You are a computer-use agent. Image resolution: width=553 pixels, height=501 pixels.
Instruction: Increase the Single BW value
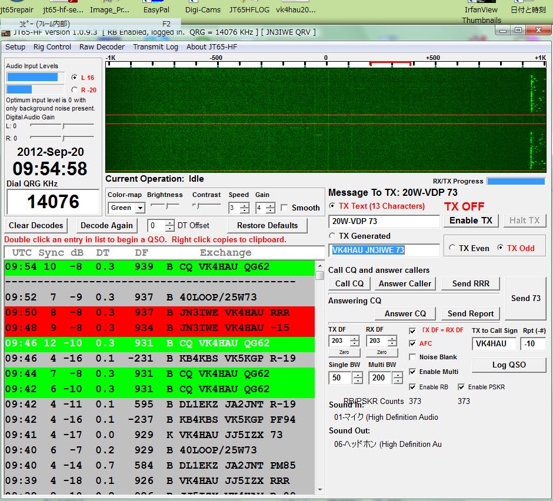(358, 375)
